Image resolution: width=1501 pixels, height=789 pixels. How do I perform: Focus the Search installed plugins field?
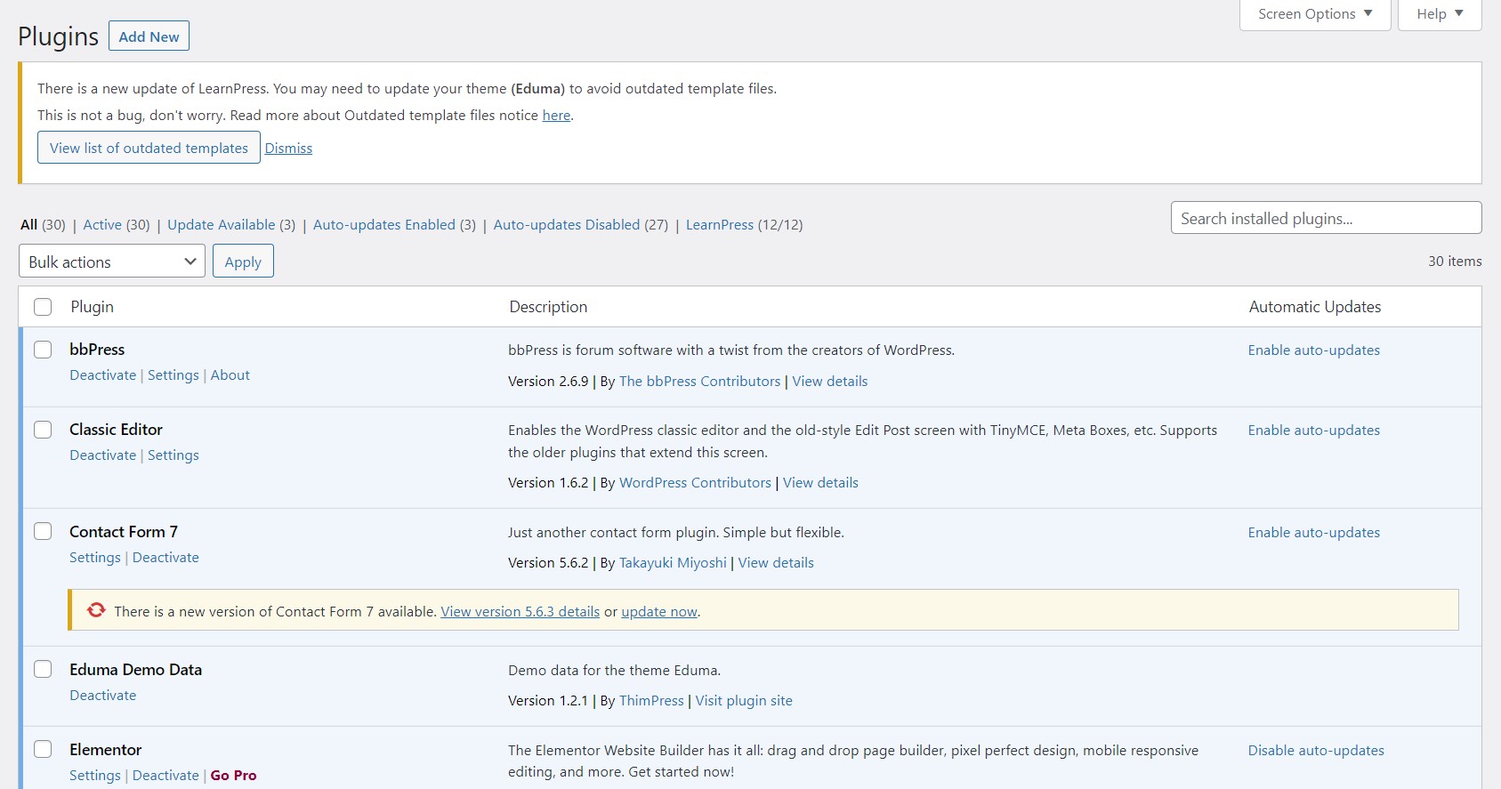click(1325, 218)
